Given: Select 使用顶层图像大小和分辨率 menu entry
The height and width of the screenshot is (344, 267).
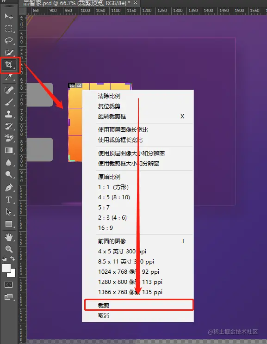Looking at the screenshot, I should pyautogui.click(x=138, y=154).
